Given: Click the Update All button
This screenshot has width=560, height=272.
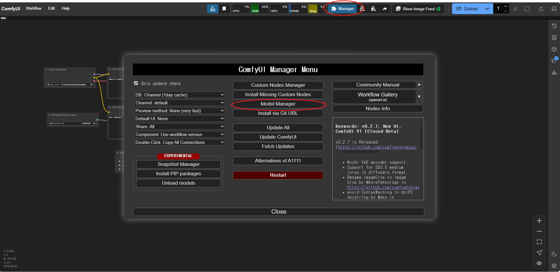Looking at the screenshot, I should 278,127.
